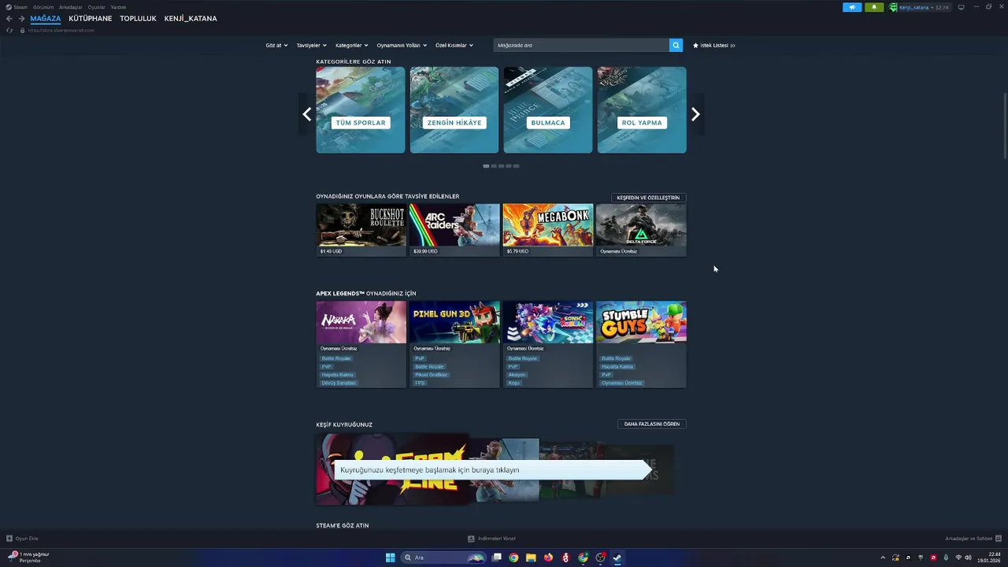1008x567 pixels.
Task: Open the blue megaphone announcements button
Action: click(x=852, y=7)
